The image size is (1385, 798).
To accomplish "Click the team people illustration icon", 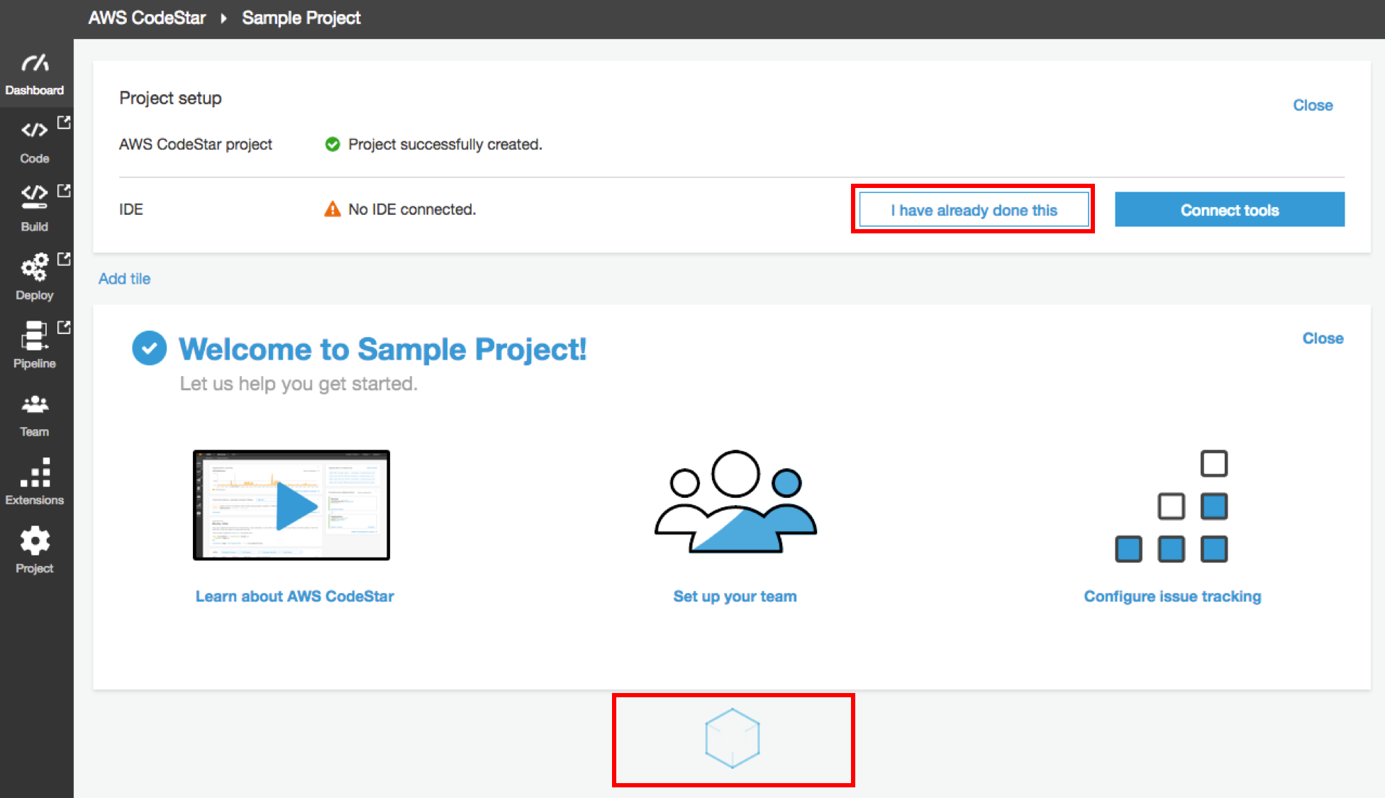I will click(x=735, y=502).
